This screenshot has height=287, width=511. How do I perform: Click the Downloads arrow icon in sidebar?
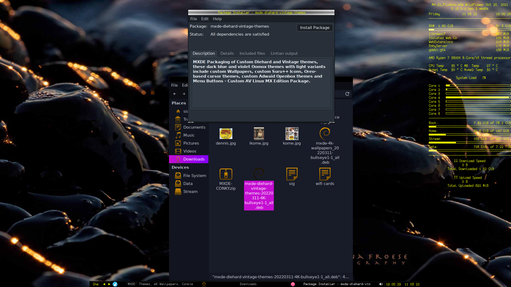pos(178,159)
